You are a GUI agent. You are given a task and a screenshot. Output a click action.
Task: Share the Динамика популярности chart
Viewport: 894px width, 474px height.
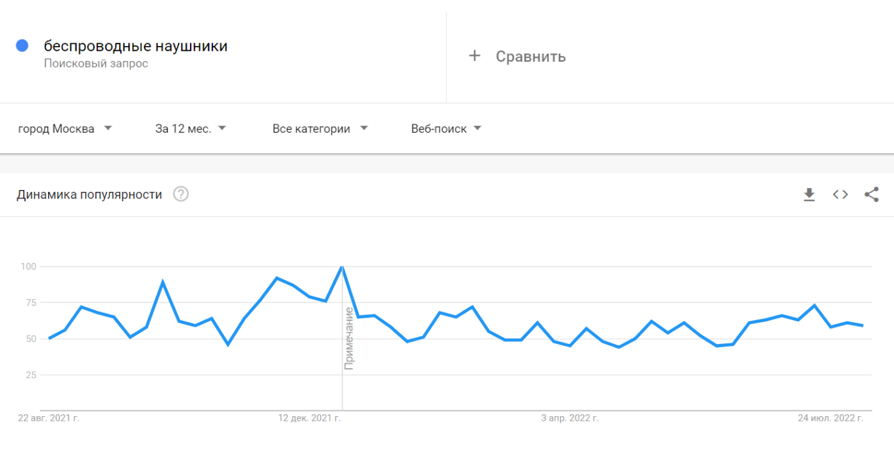click(872, 195)
